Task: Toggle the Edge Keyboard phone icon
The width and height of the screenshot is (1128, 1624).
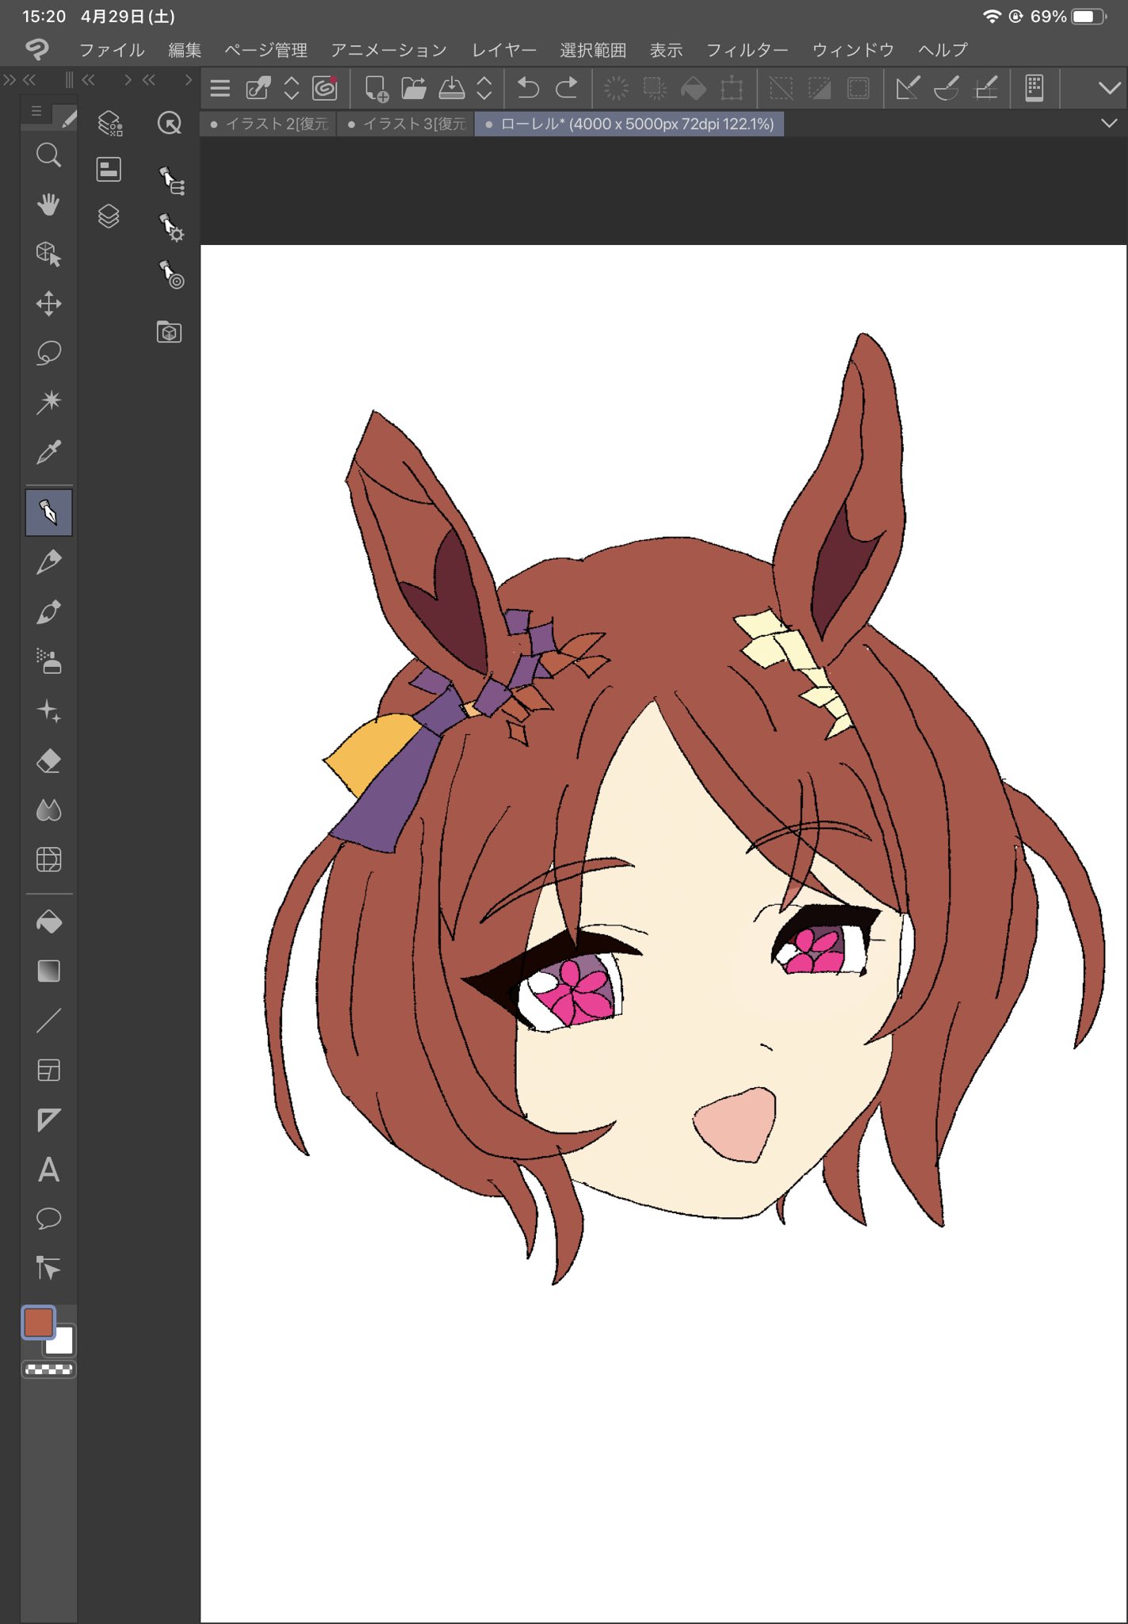Action: coord(1034,87)
